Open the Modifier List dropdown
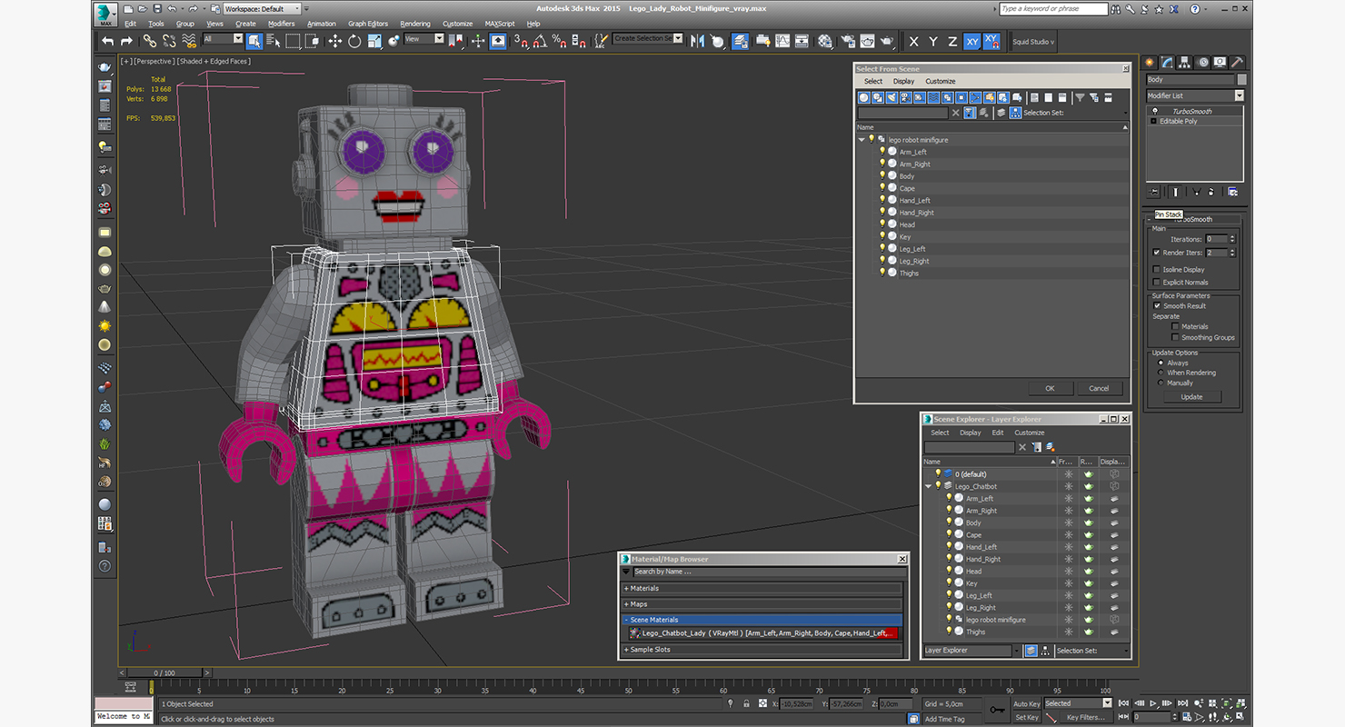Image resolution: width=1345 pixels, height=727 pixels. click(1195, 95)
